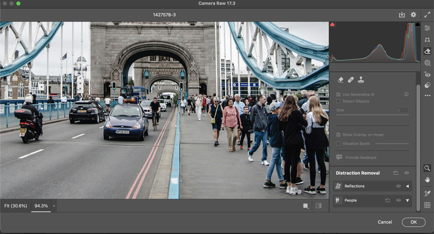This screenshot has width=434, height=234.
Task: Click the histogram graph
Action: (375, 42)
